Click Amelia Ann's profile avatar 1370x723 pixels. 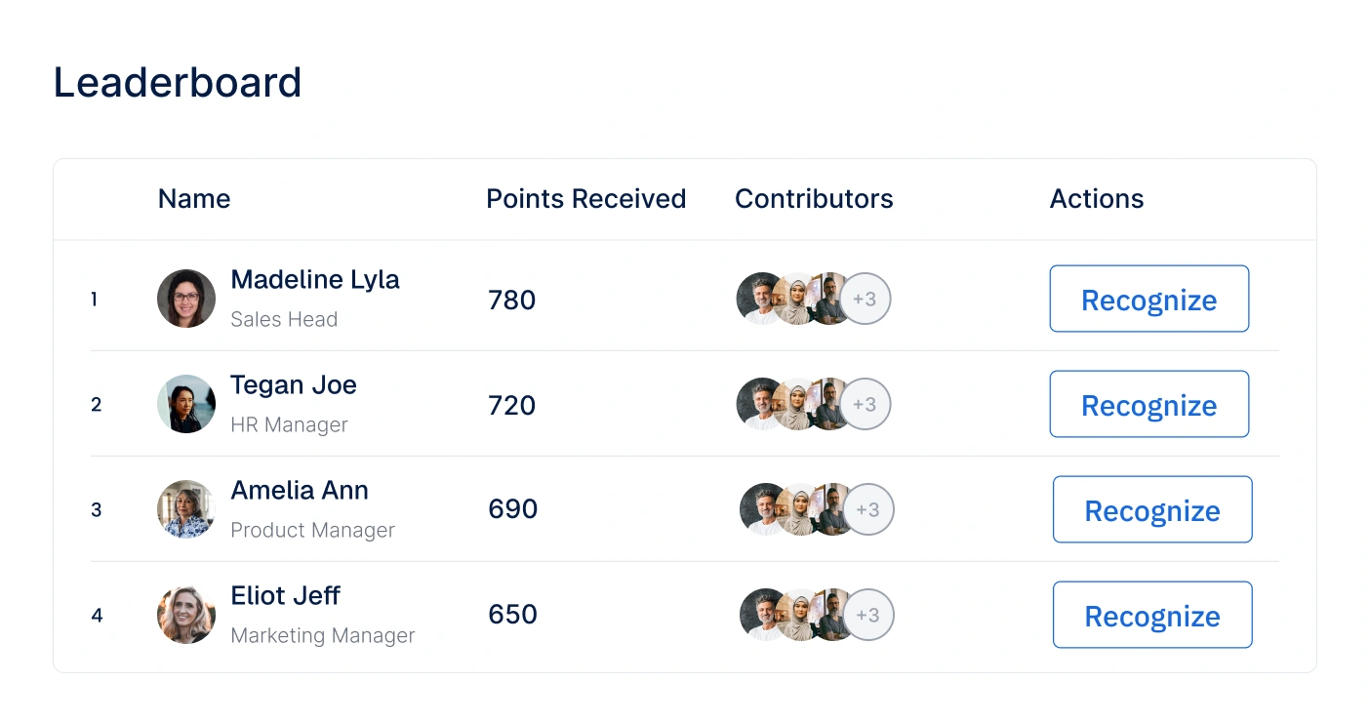186,509
